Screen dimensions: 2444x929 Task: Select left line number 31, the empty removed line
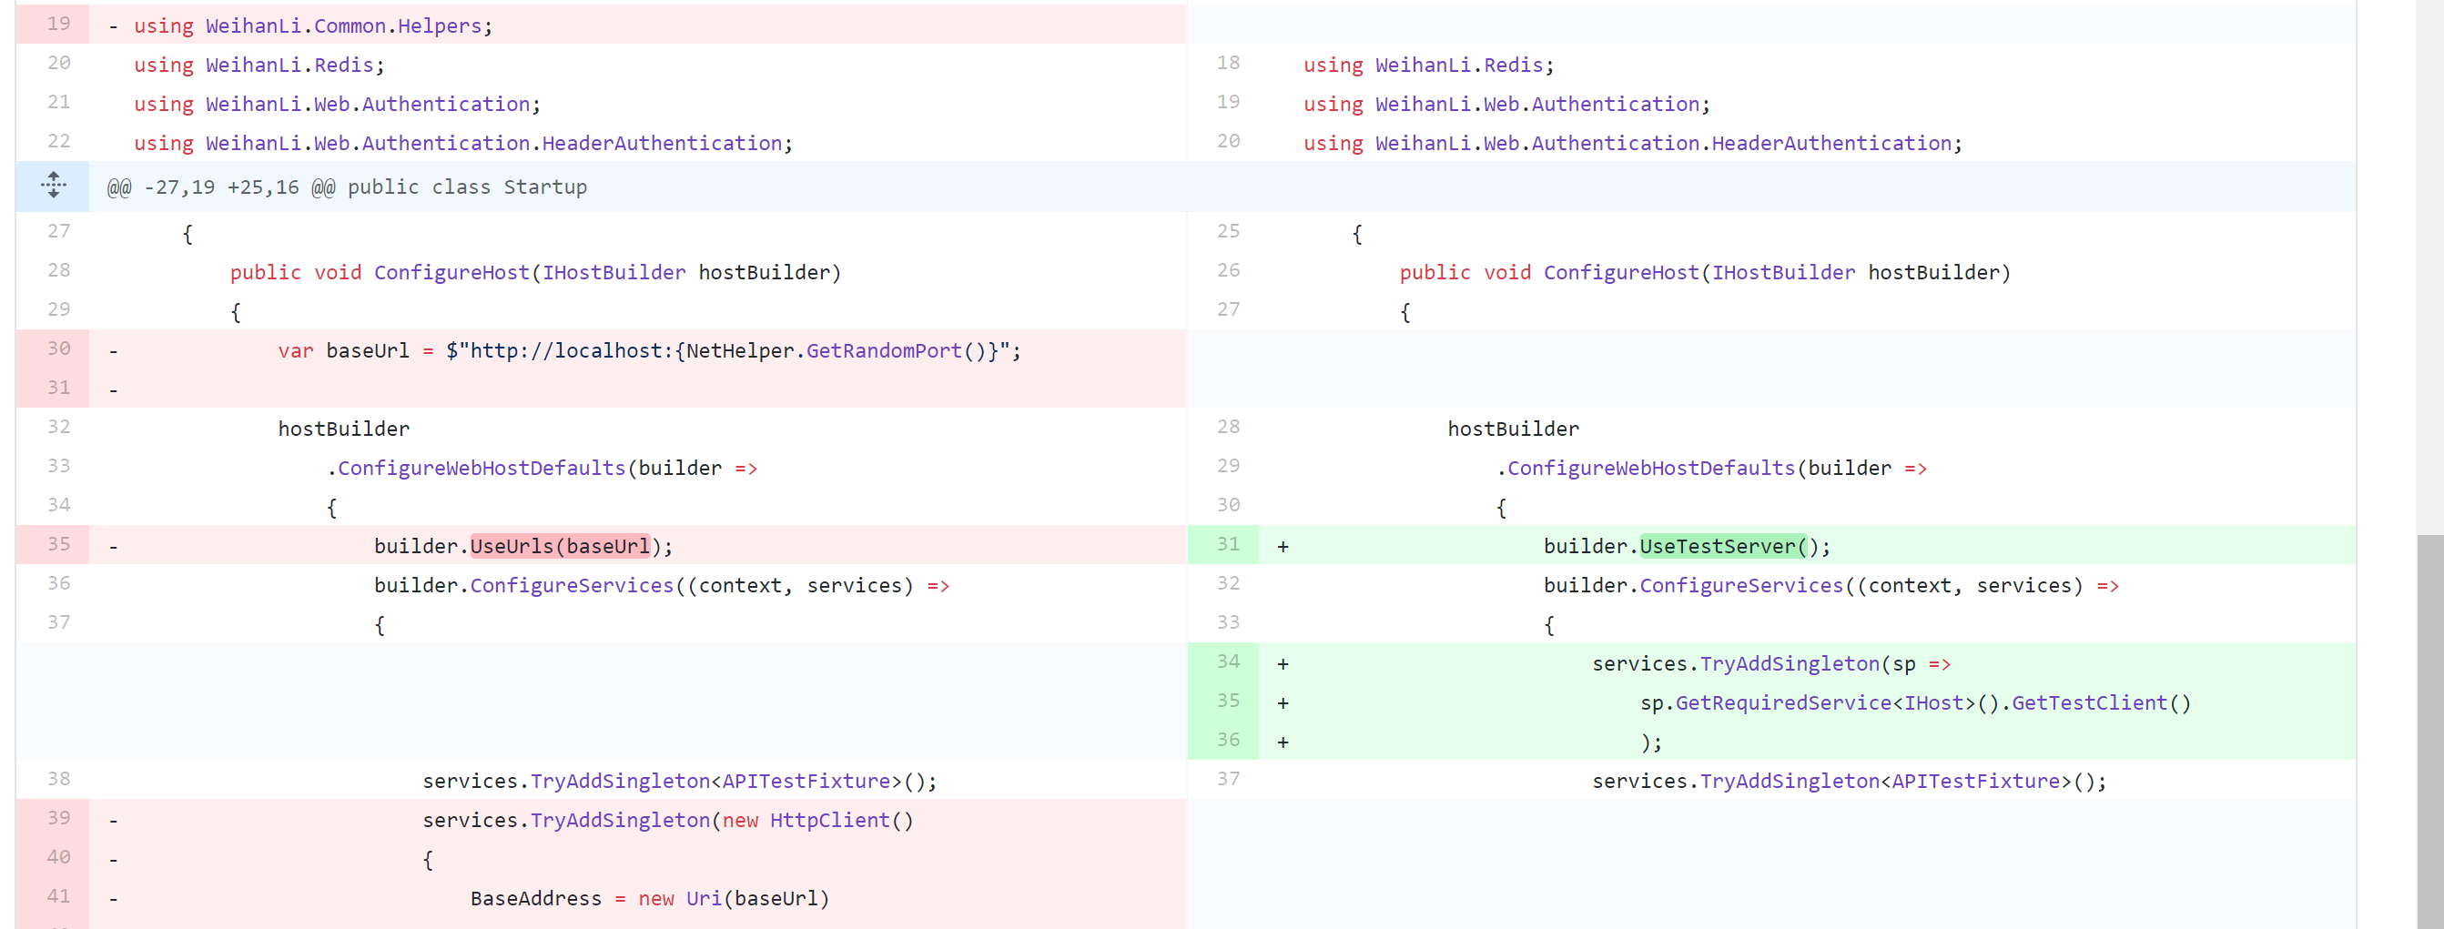[x=59, y=388]
